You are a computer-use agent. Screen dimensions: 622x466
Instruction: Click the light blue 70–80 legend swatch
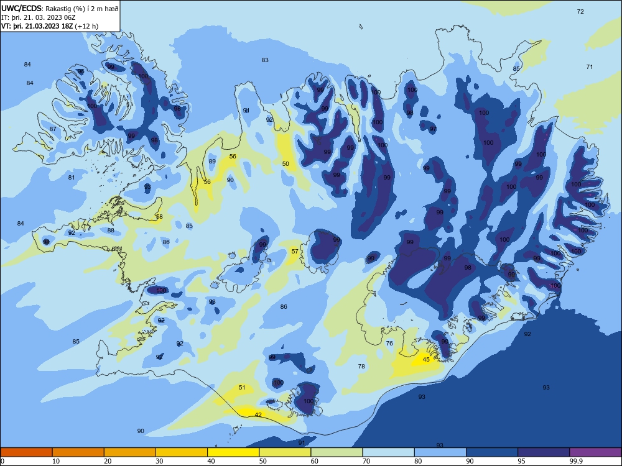click(389, 452)
